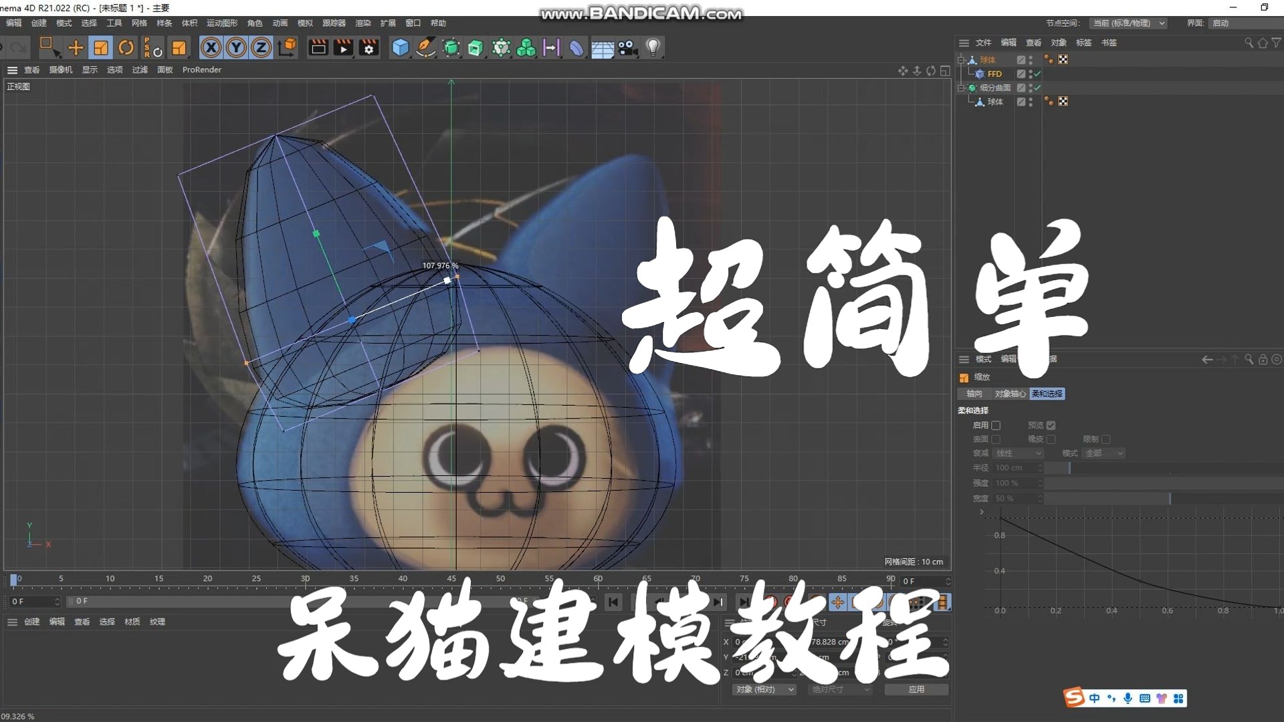Open the 扩展 menu
This screenshot has width=1284, height=722.
point(388,23)
